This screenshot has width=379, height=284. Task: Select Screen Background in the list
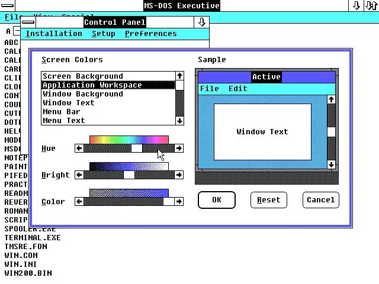(x=108, y=76)
